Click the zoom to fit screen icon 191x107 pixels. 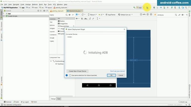click(151, 15)
